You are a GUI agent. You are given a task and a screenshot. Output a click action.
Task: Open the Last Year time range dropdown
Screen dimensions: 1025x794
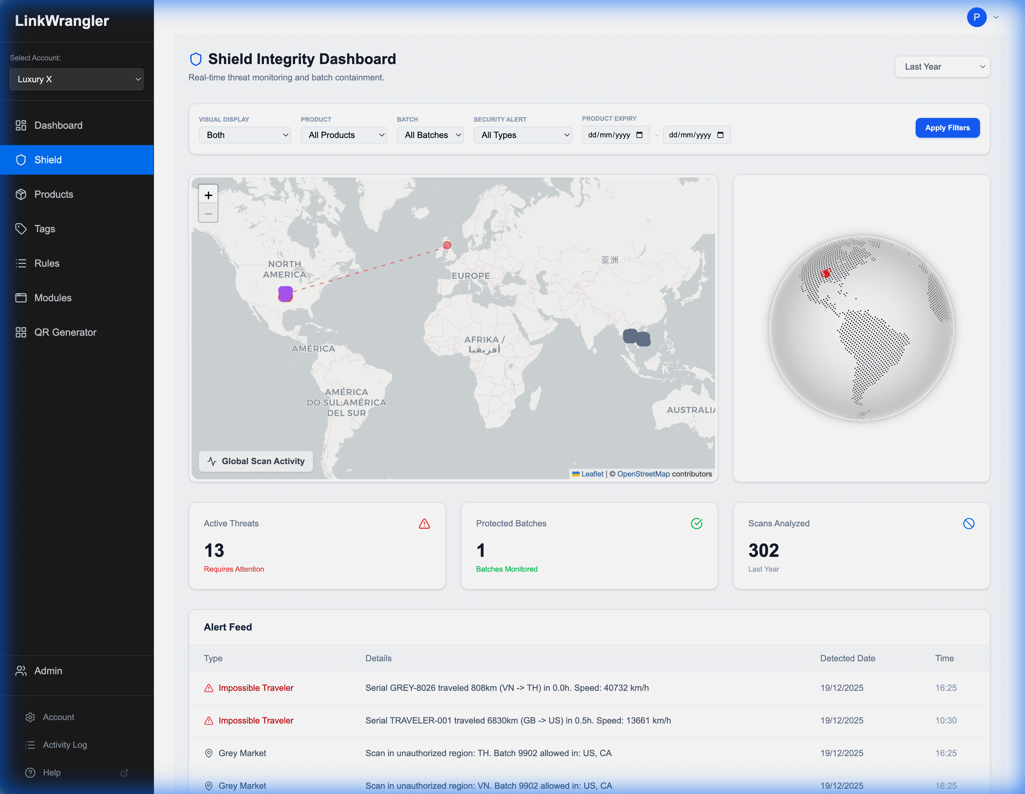(942, 67)
